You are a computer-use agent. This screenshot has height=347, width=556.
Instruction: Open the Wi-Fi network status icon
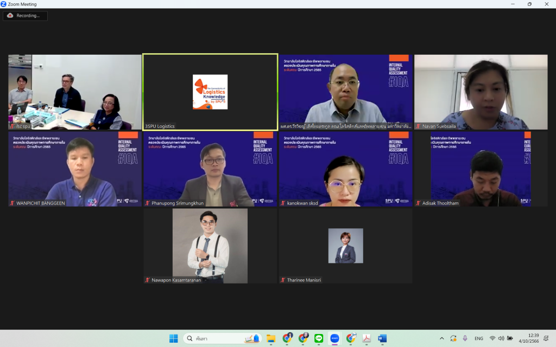tap(492, 338)
